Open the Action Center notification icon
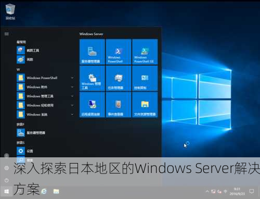260x199 pixels. [x=252, y=191]
